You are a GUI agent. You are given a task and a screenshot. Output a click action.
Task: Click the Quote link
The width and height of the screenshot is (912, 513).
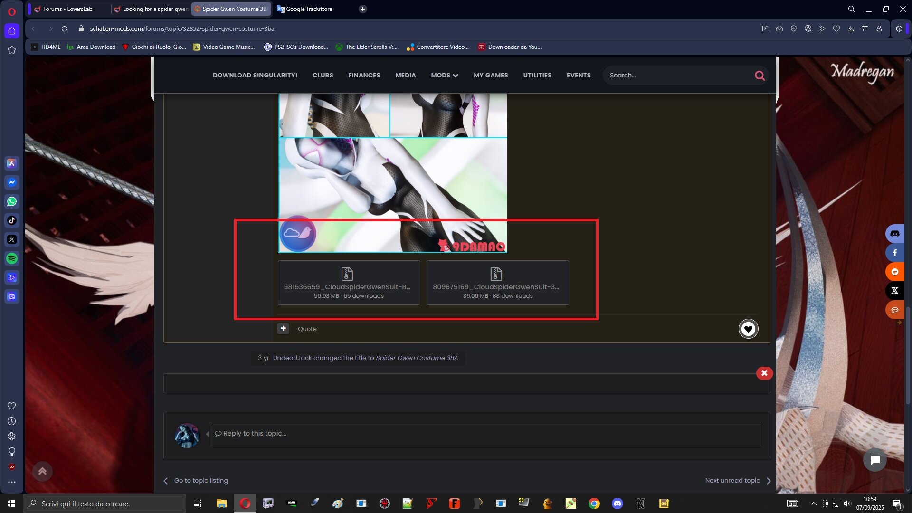[x=307, y=329]
